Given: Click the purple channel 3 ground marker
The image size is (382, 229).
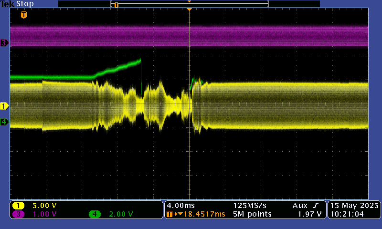Looking at the screenshot, I should pyautogui.click(x=4, y=43).
